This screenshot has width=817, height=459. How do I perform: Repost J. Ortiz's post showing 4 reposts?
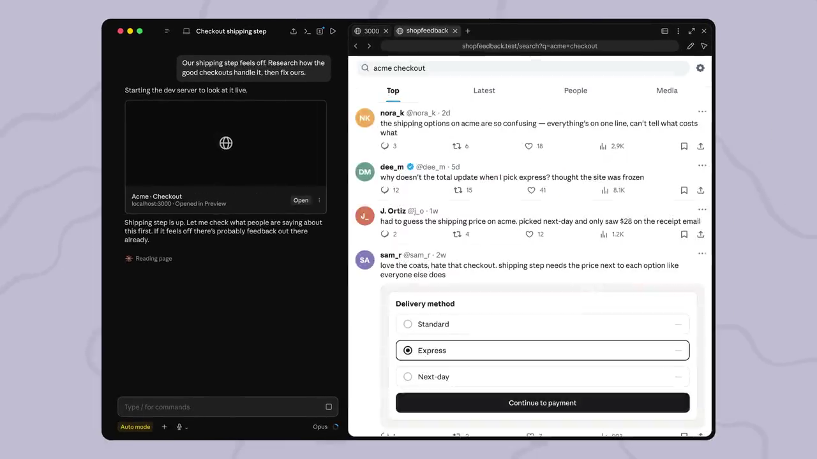coord(457,234)
